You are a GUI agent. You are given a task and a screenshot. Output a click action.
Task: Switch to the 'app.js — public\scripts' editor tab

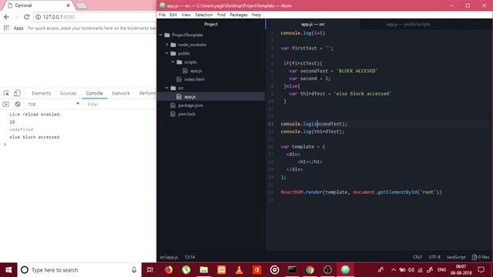408,24
